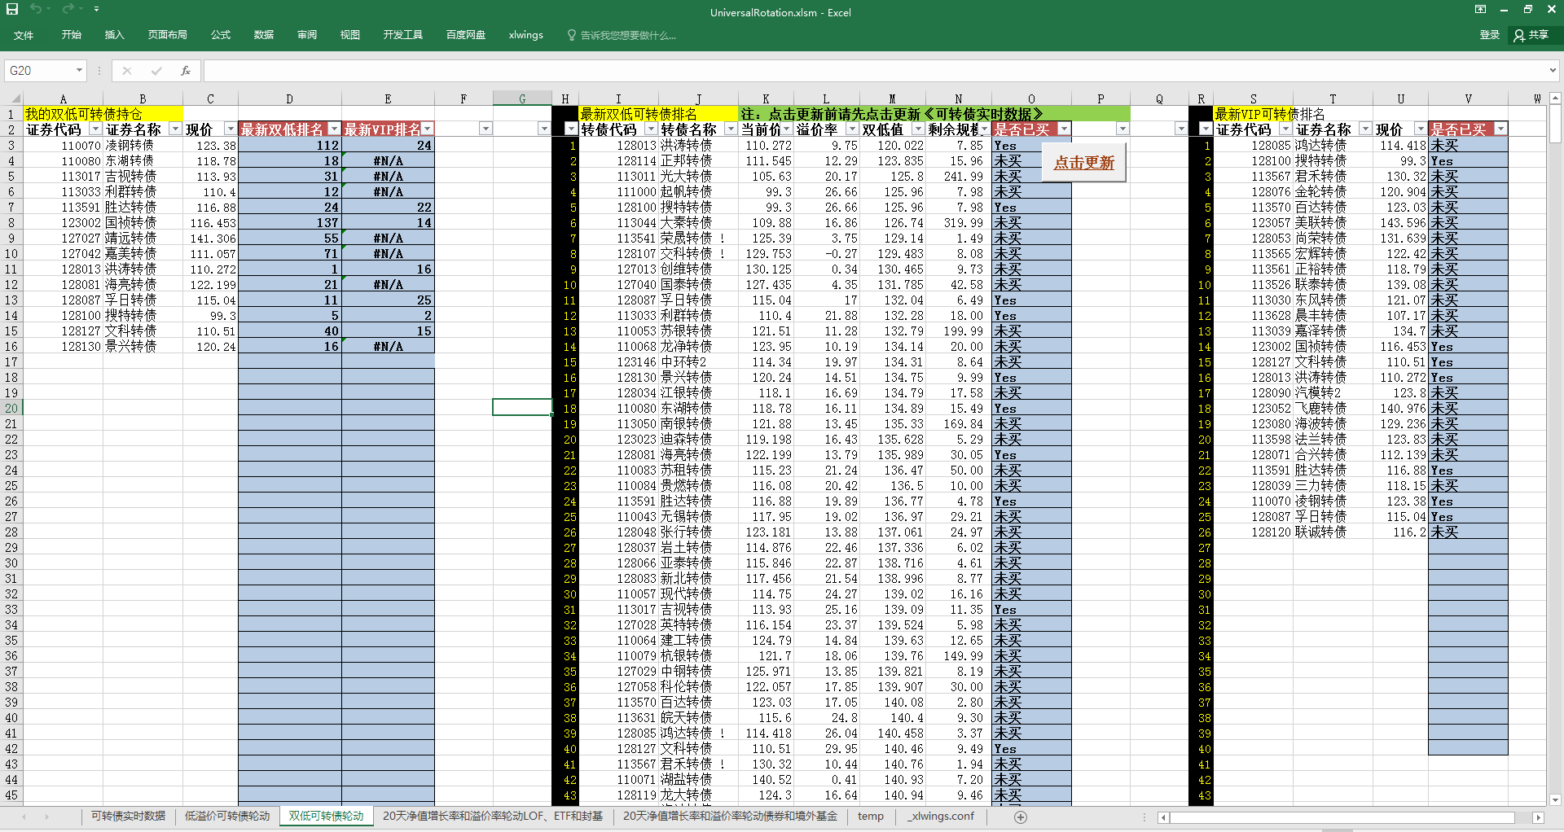Click the Save icon in the quick access toolbar
Viewport: 1564px width, 832px height.
click(12, 9)
